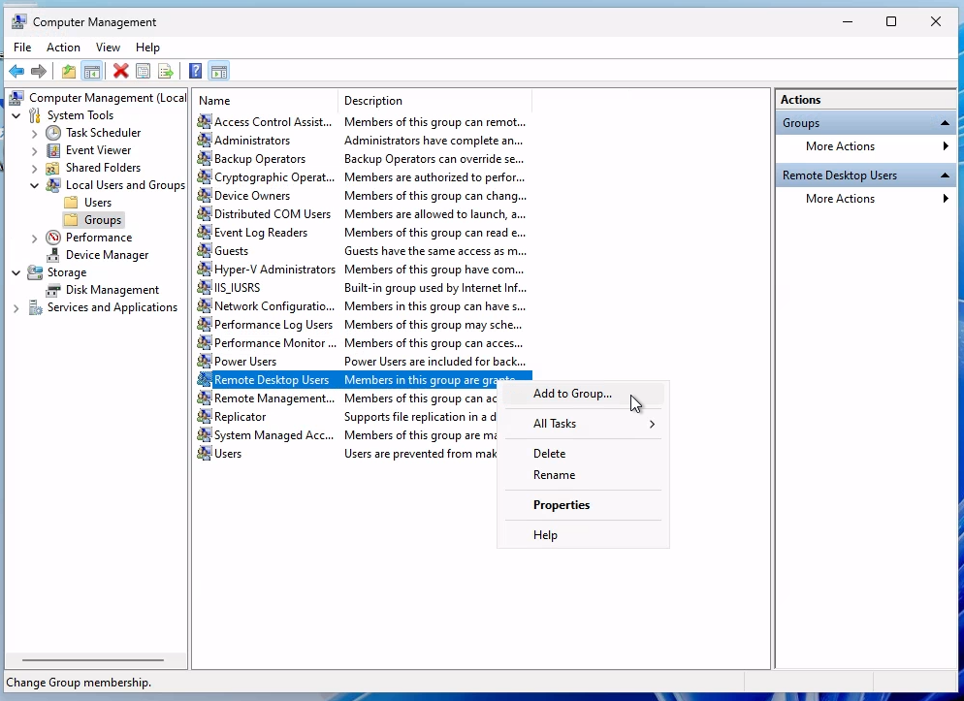Toggle the Actions pane visibility
This screenshot has width=964, height=701.
point(218,71)
